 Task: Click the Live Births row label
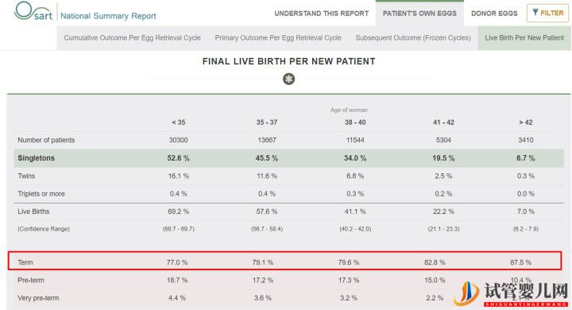pos(33,211)
